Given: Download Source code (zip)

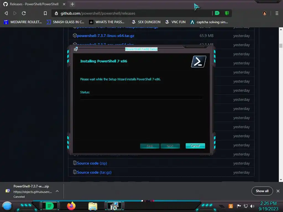Looking at the screenshot, I should point(92,163).
